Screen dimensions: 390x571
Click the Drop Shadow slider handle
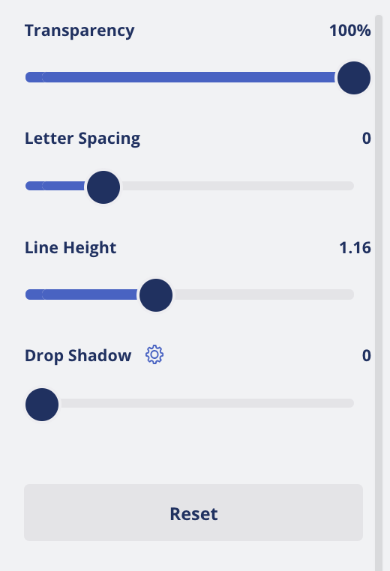click(x=42, y=405)
